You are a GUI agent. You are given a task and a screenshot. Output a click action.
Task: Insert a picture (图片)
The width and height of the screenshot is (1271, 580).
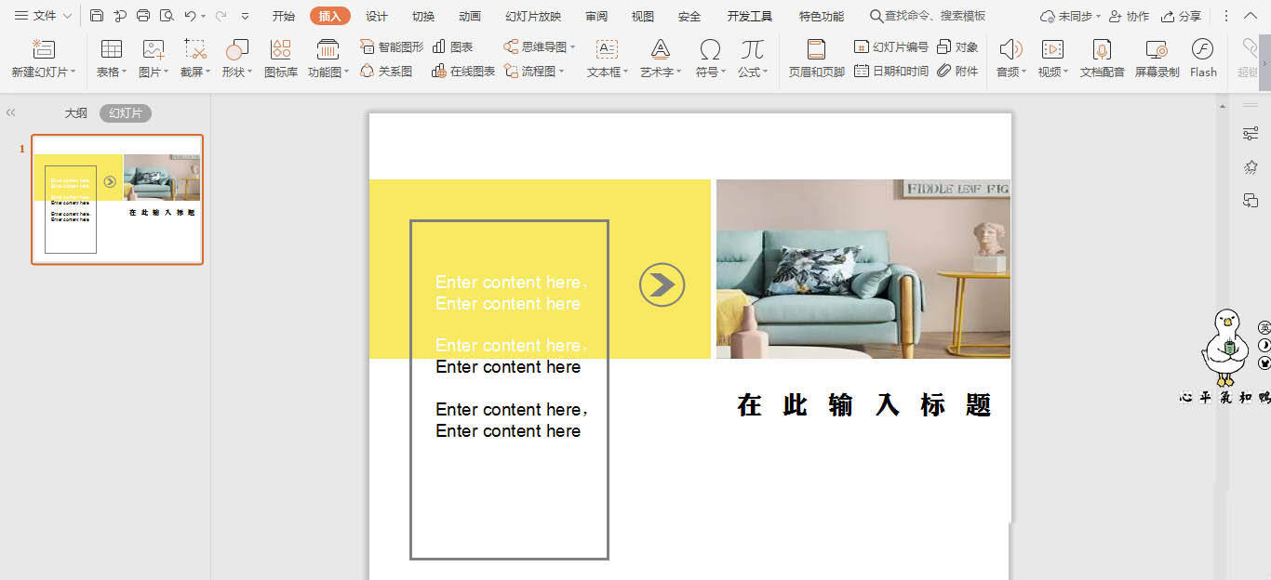click(x=154, y=58)
